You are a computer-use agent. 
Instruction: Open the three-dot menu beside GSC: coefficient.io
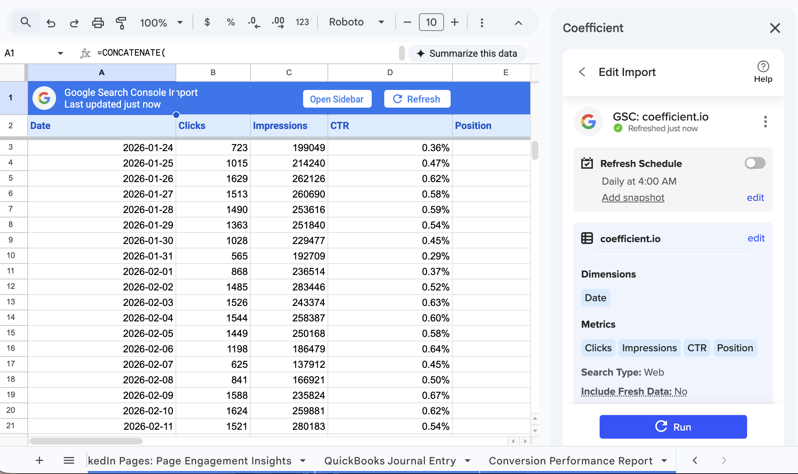pos(765,122)
